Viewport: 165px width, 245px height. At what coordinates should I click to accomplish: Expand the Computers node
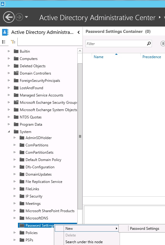pos(9,58)
